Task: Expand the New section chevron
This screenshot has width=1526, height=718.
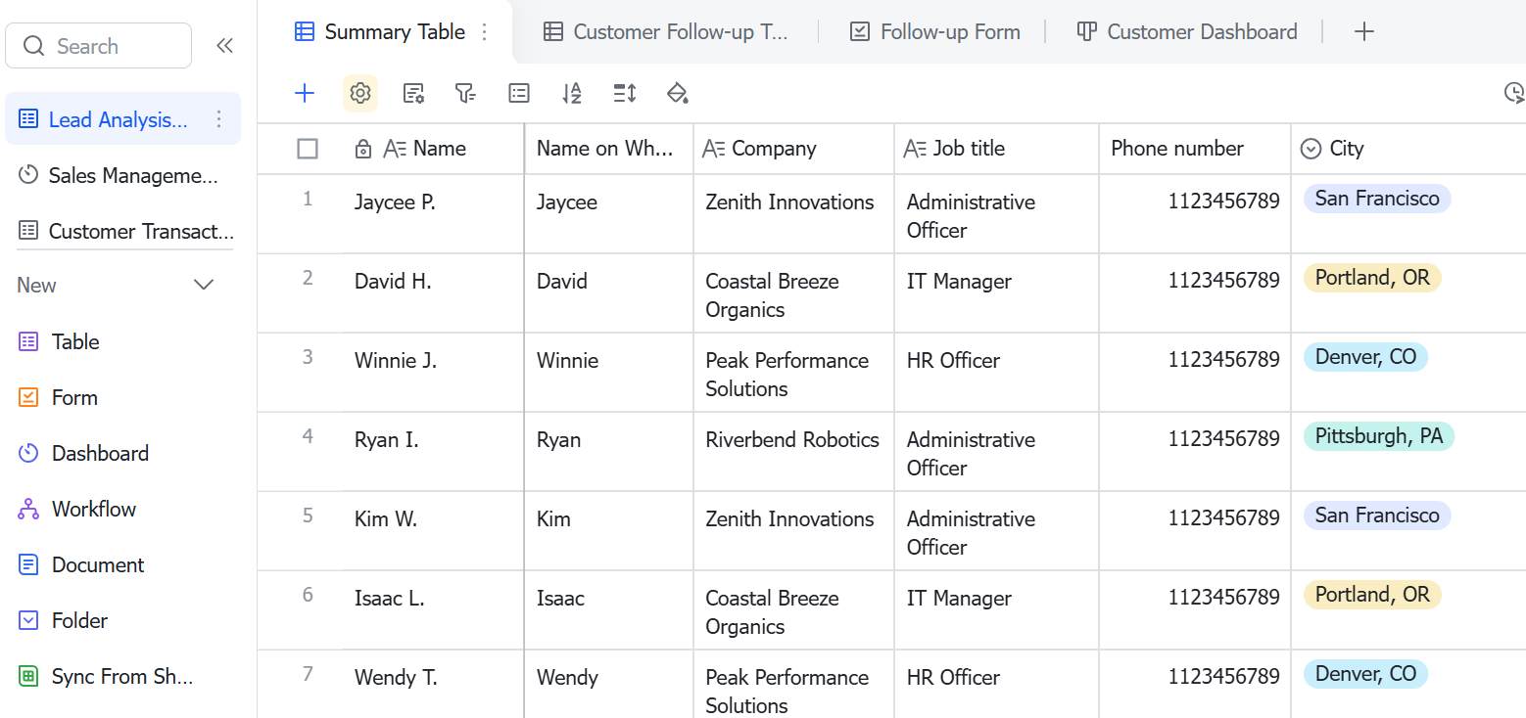Action: (x=204, y=286)
